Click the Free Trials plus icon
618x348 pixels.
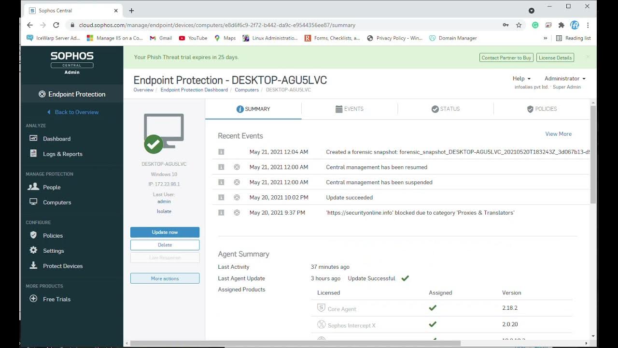click(x=33, y=299)
